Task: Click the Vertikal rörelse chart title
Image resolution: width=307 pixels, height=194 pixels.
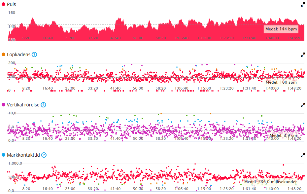Action: pyautogui.click(x=23, y=105)
